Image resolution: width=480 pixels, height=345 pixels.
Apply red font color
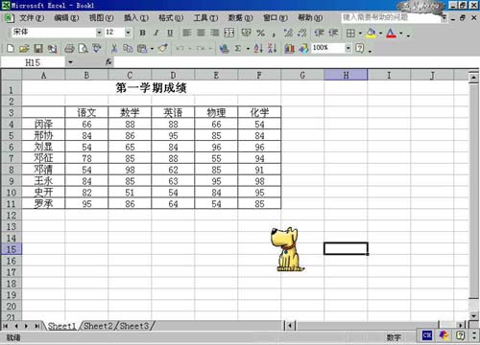[x=391, y=33]
